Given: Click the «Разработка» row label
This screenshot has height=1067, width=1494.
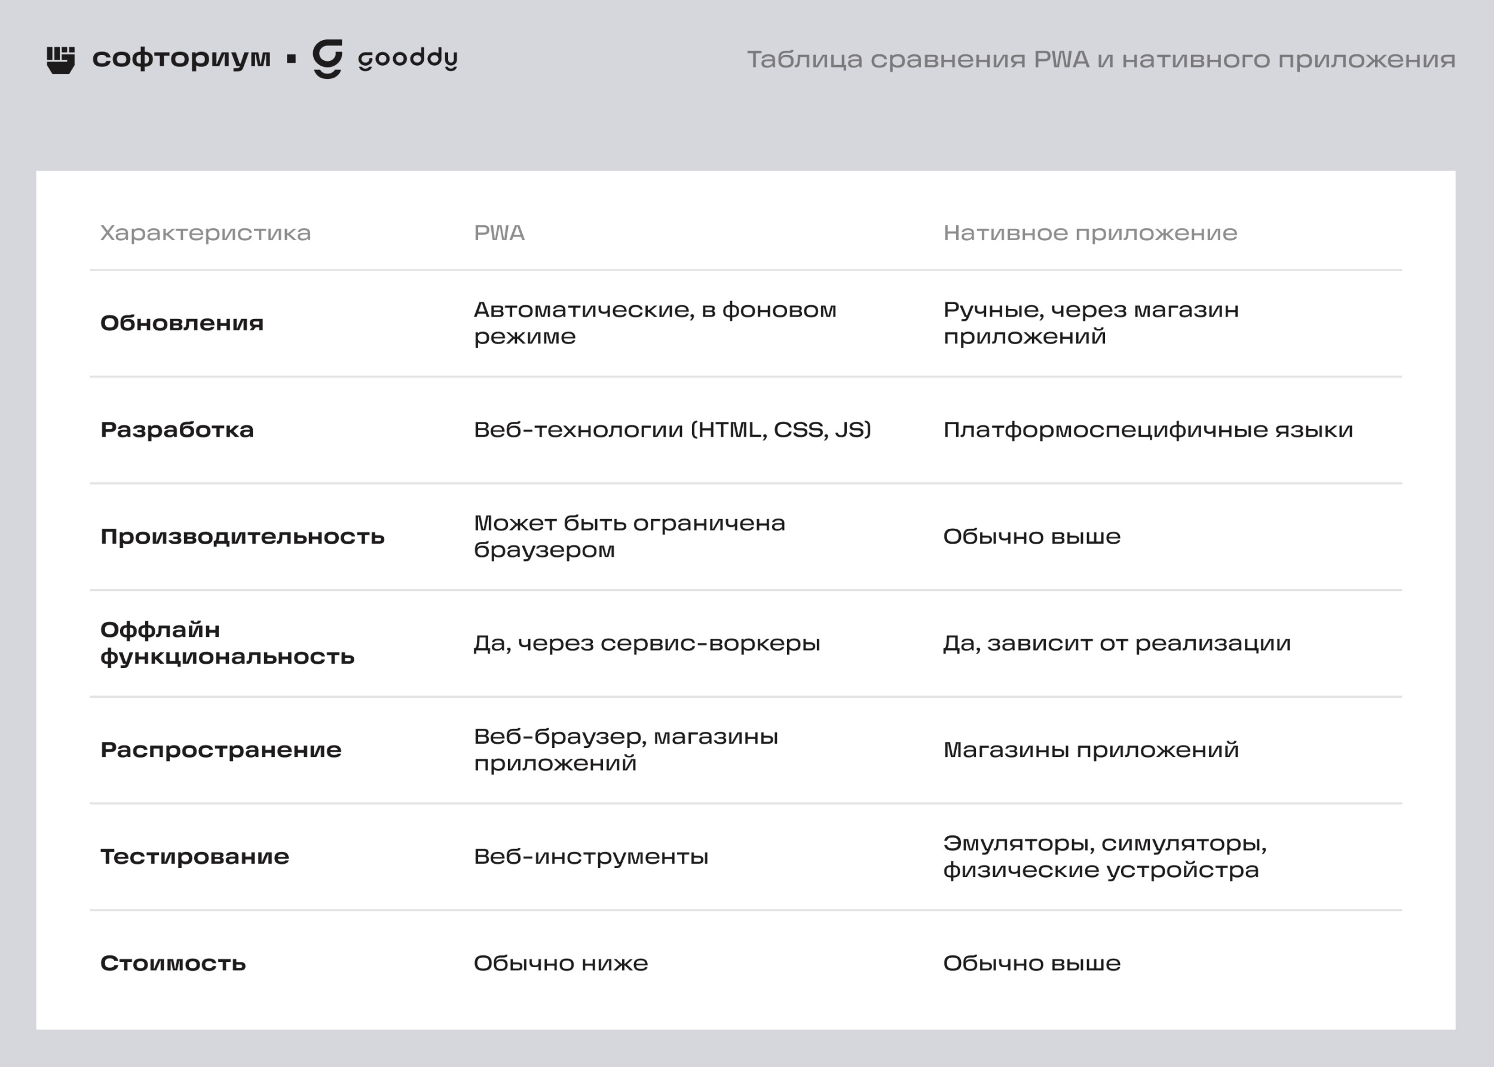Looking at the screenshot, I should (x=177, y=430).
